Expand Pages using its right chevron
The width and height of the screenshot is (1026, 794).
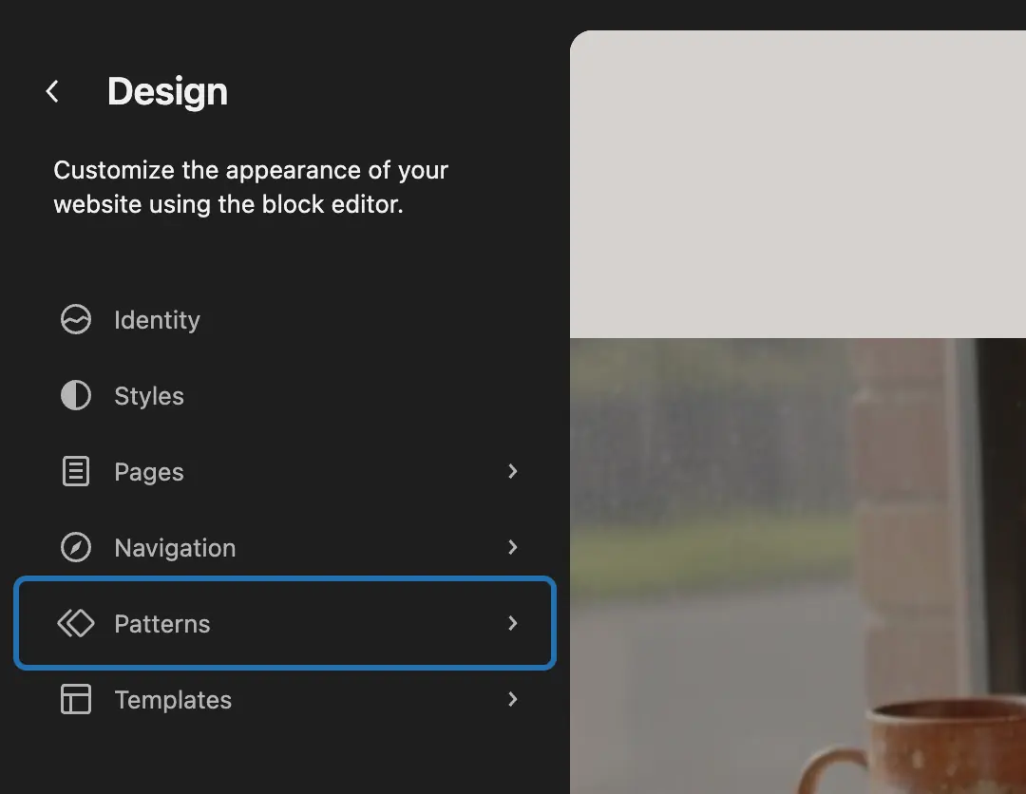pyautogui.click(x=513, y=472)
